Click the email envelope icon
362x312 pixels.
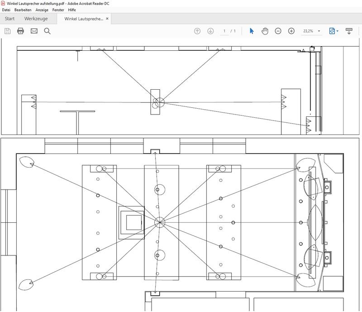pos(34,31)
